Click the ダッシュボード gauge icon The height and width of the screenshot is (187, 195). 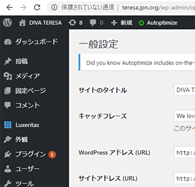tap(8, 42)
